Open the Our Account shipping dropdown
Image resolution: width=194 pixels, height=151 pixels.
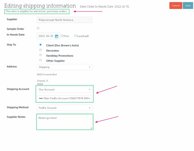coord(65,90)
